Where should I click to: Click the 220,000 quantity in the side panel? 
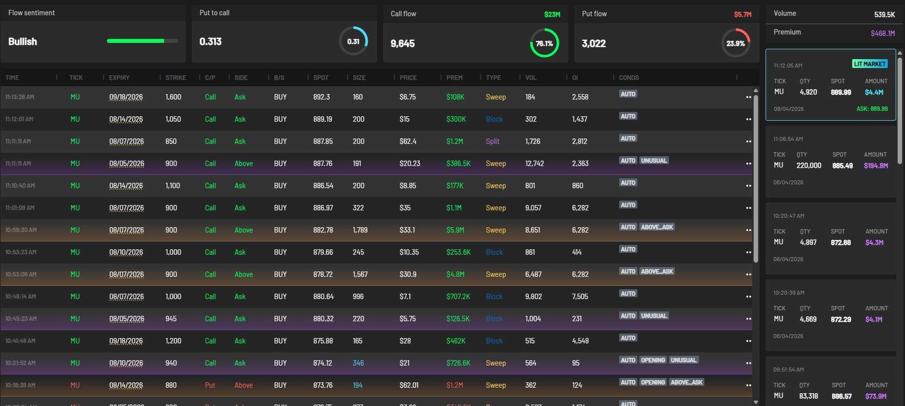point(809,166)
